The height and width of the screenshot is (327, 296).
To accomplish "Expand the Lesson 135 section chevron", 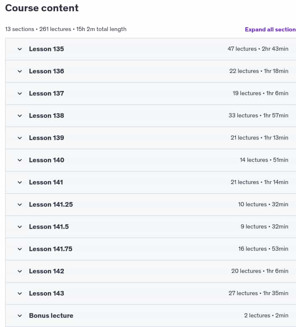I will (20, 49).
